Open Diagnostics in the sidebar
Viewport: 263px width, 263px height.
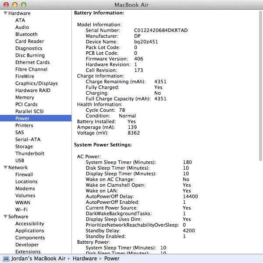(x=29, y=48)
